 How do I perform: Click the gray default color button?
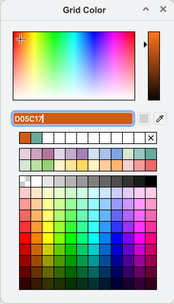pos(144,119)
